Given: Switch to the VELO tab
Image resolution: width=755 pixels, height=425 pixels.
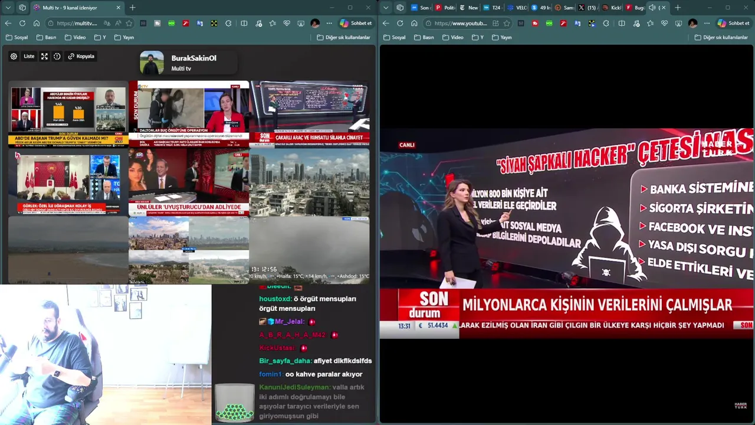Looking at the screenshot, I should (516, 8).
